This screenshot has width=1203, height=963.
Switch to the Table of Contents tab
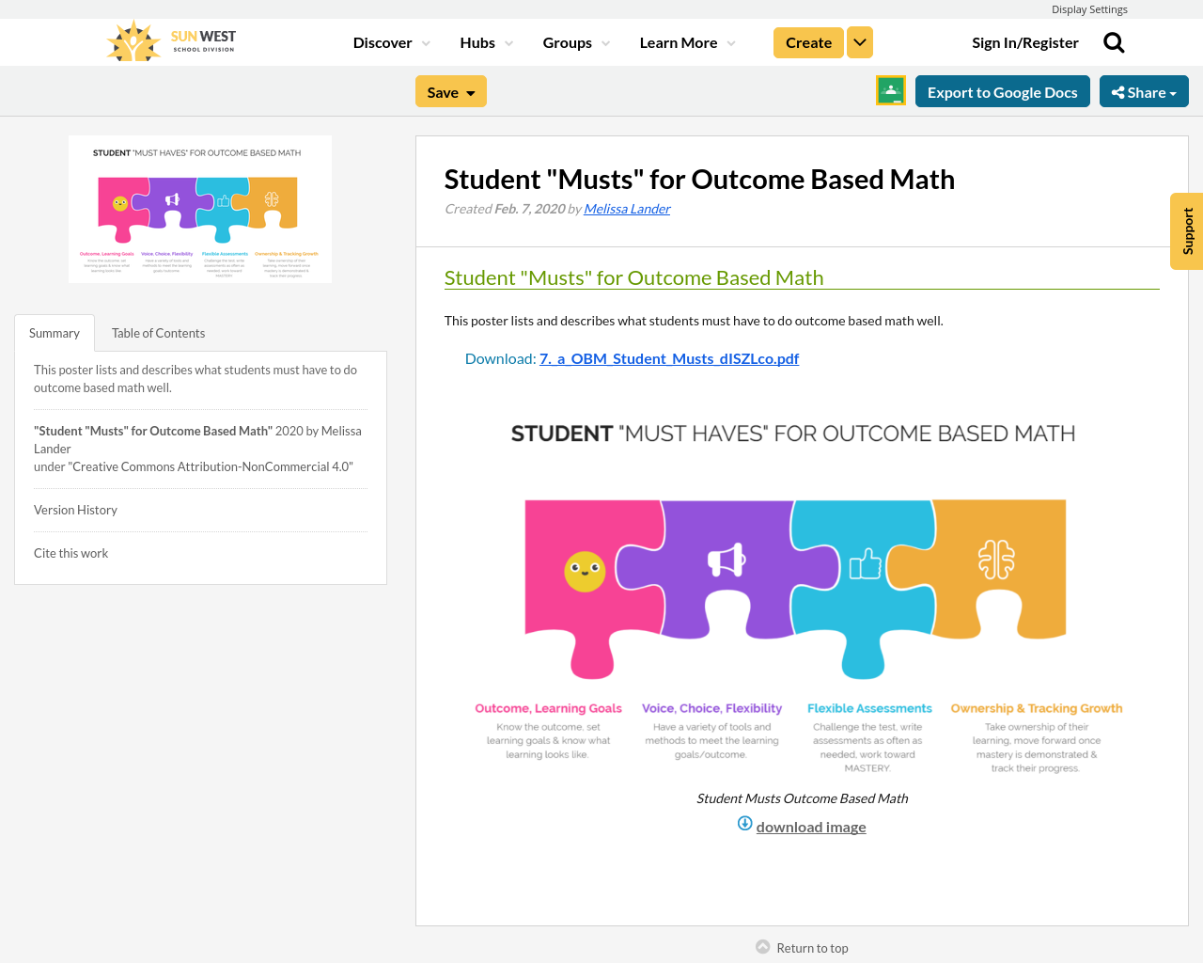(x=157, y=332)
